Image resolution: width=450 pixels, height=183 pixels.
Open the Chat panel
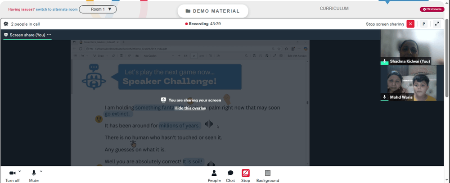[x=230, y=176]
